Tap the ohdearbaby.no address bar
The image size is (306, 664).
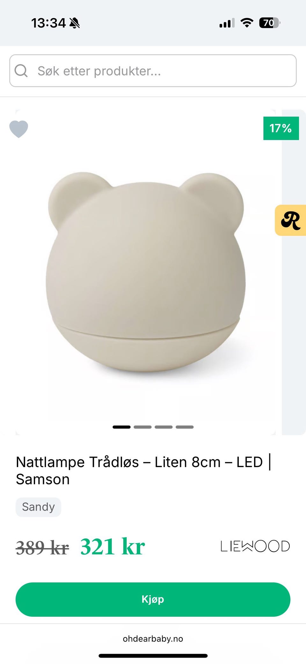coord(153,638)
